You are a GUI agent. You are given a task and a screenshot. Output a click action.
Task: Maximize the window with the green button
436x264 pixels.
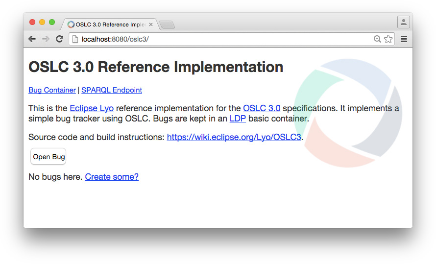click(x=52, y=22)
